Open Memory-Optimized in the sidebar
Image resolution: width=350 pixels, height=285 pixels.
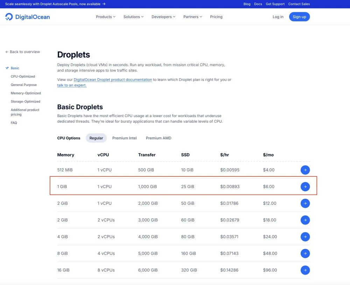26,93
